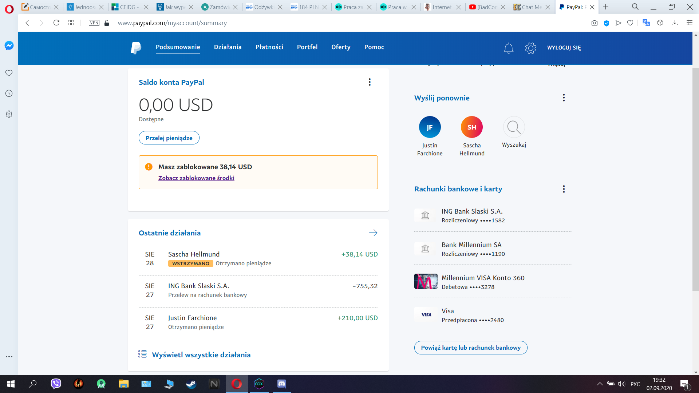699x393 pixels.
Task: Select Millennium VISA Konto 360 card
Action: click(493, 282)
